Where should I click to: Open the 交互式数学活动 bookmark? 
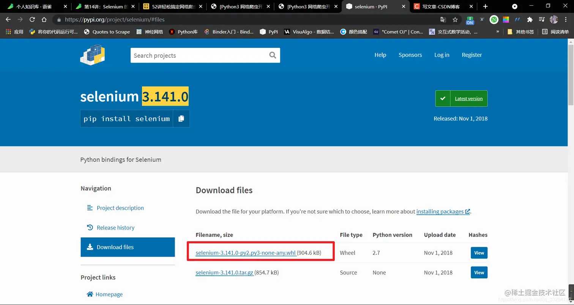tap(453, 32)
